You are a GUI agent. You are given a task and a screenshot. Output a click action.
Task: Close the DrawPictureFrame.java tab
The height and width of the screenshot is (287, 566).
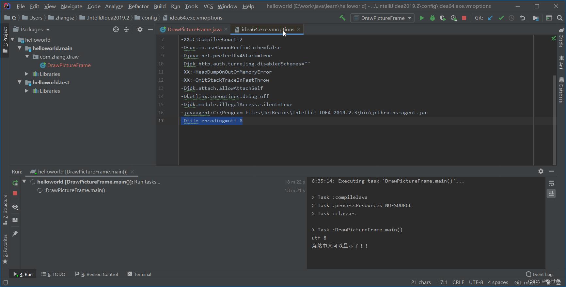(226, 29)
